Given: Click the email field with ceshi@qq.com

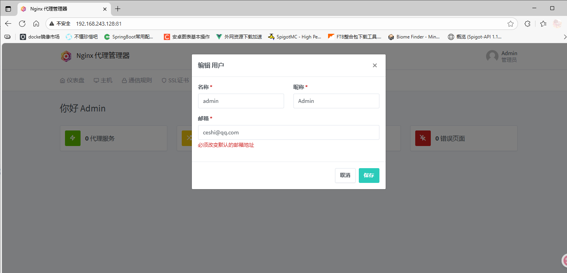Looking at the screenshot, I should point(288,132).
